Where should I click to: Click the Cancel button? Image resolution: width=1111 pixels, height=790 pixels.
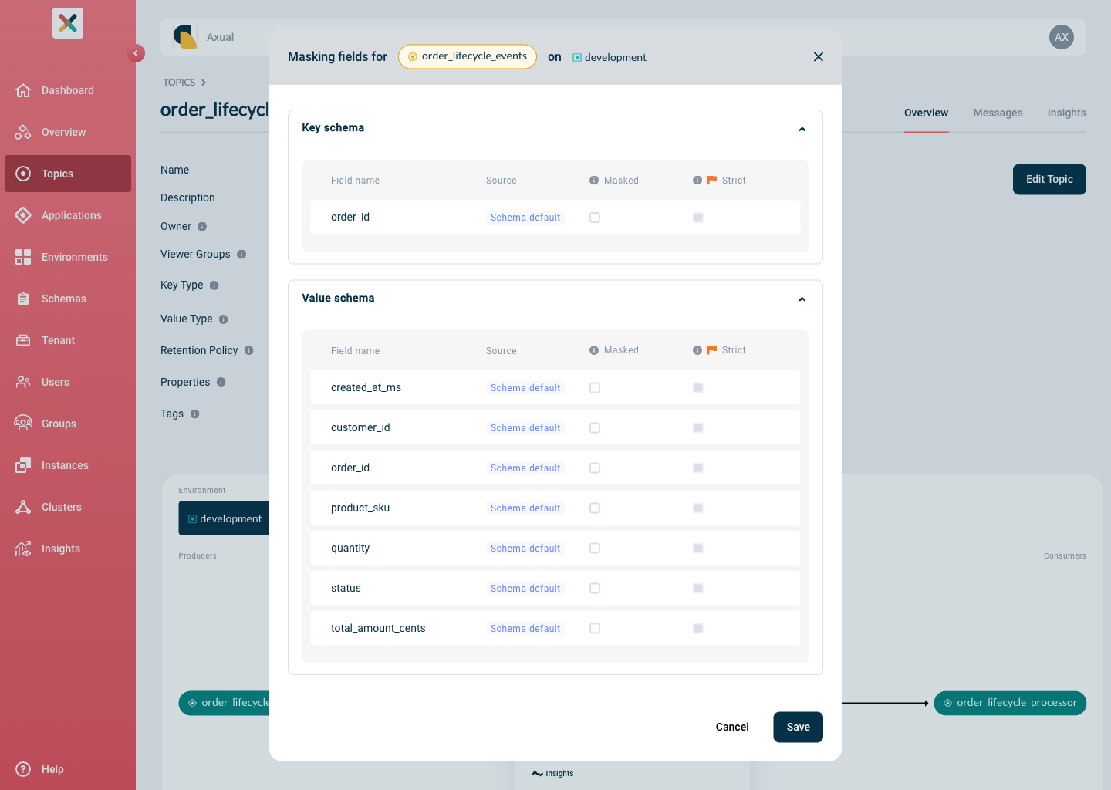(x=732, y=727)
